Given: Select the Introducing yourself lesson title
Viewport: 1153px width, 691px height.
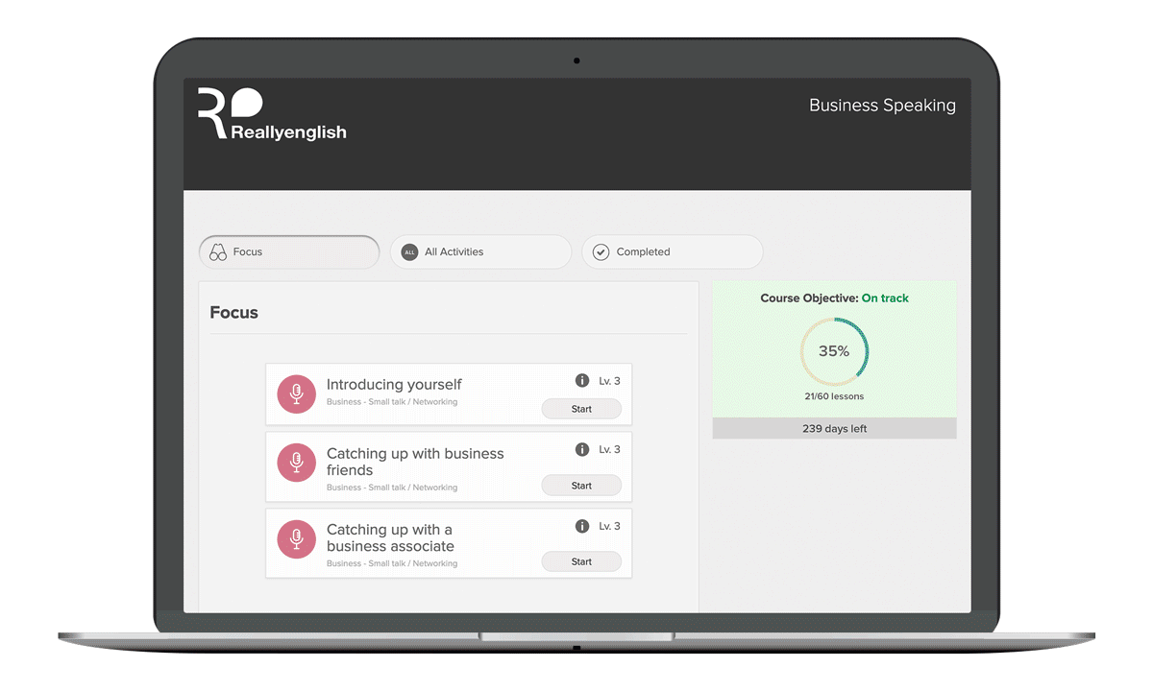Looking at the screenshot, I should point(394,385).
